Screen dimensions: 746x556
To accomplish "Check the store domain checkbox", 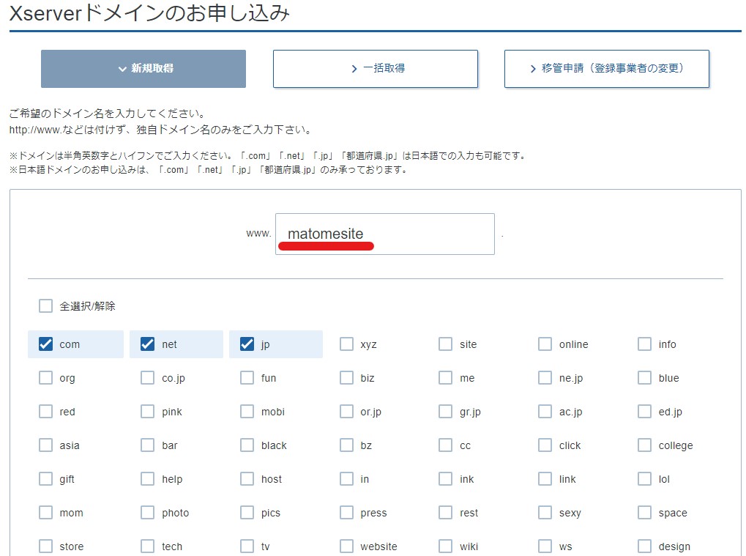I will click(x=45, y=546).
